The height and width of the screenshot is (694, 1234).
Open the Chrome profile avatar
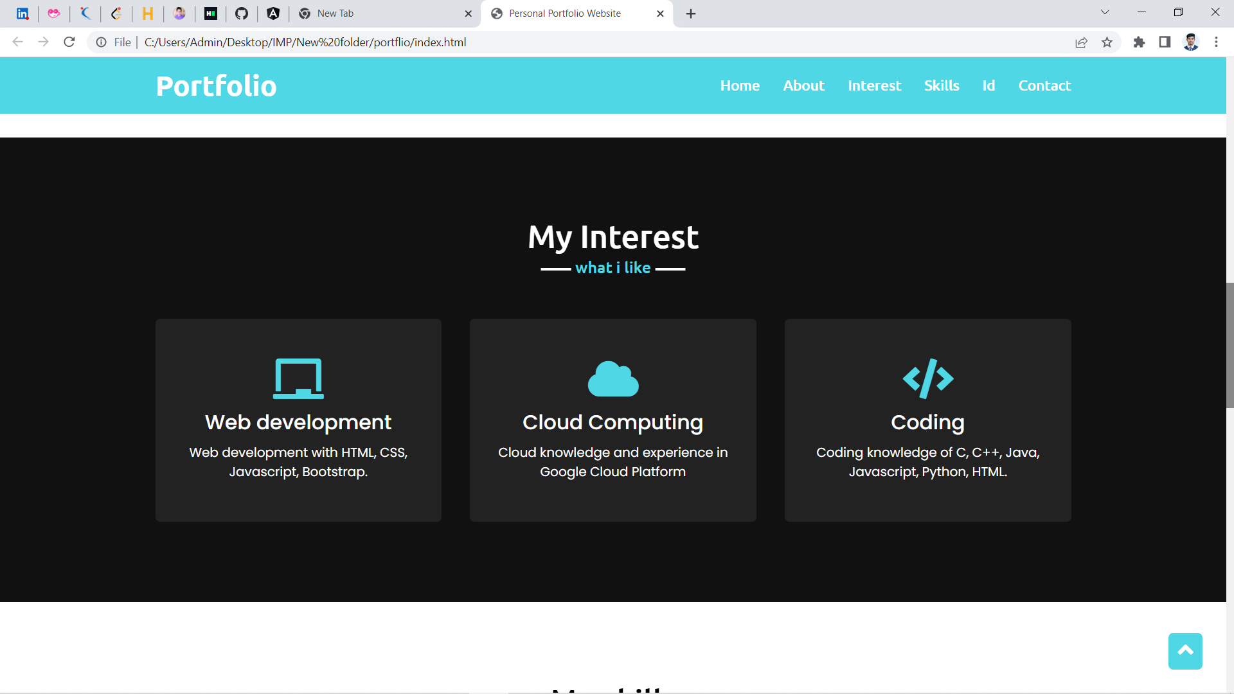tap(1191, 42)
